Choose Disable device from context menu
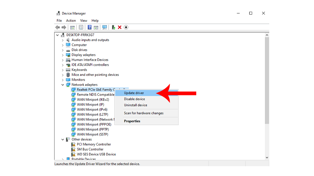This screenshot has width=314, height=176. point(146,99)
